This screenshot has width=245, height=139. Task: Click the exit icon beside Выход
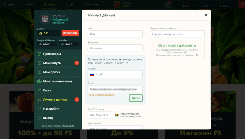click(39, 118)
